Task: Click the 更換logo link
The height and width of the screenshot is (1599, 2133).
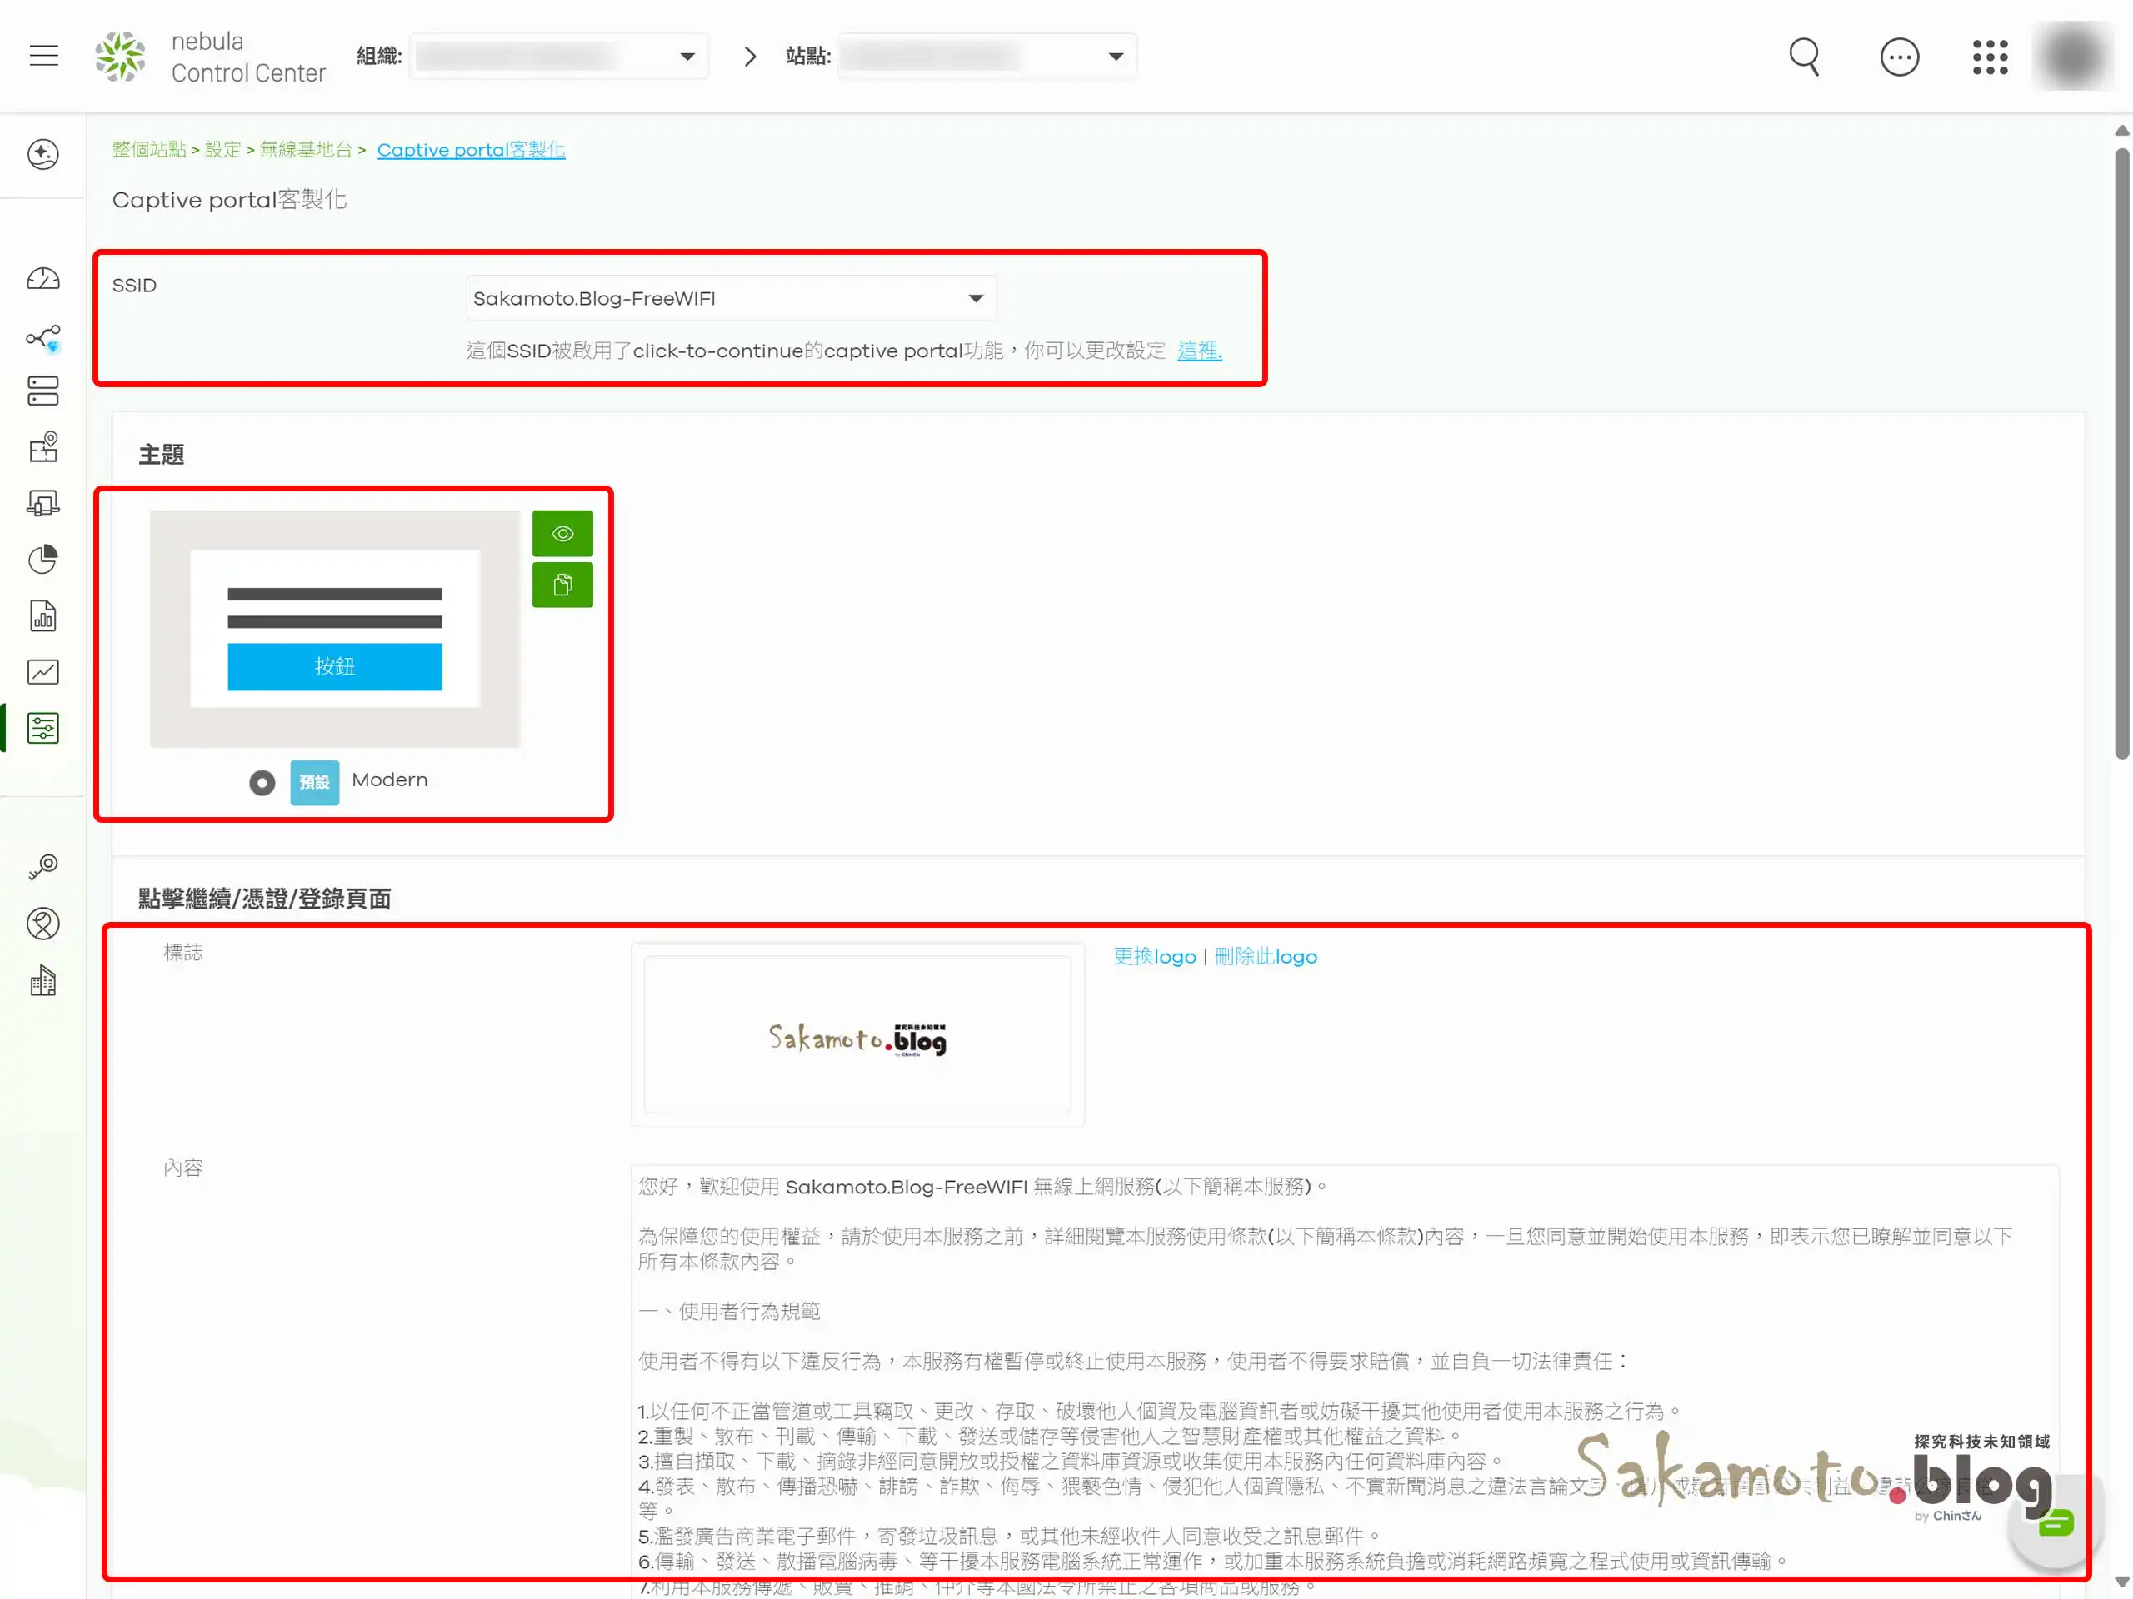Action: click(1154, 956)
